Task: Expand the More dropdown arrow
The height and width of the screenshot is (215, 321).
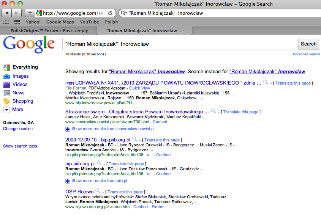Action: (6, 110)
